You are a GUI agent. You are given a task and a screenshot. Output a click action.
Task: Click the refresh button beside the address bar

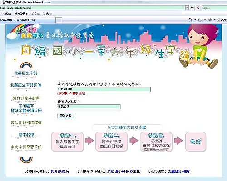[x=192, y=8]
